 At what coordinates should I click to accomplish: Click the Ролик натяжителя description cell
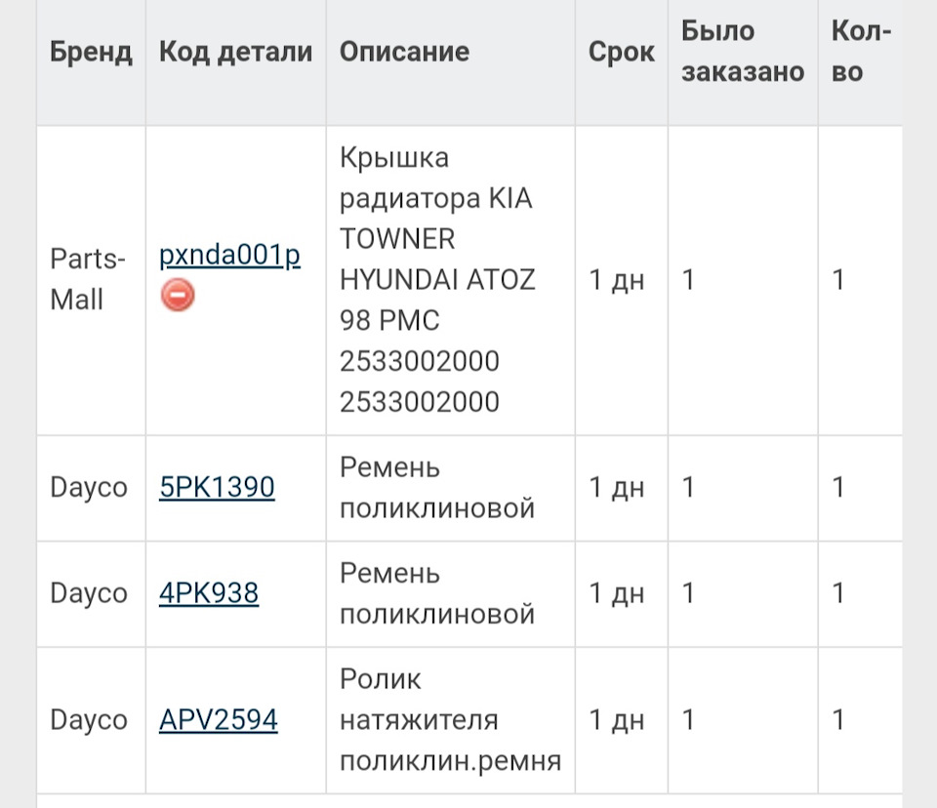pyautogui.click(x=450, y=720)
